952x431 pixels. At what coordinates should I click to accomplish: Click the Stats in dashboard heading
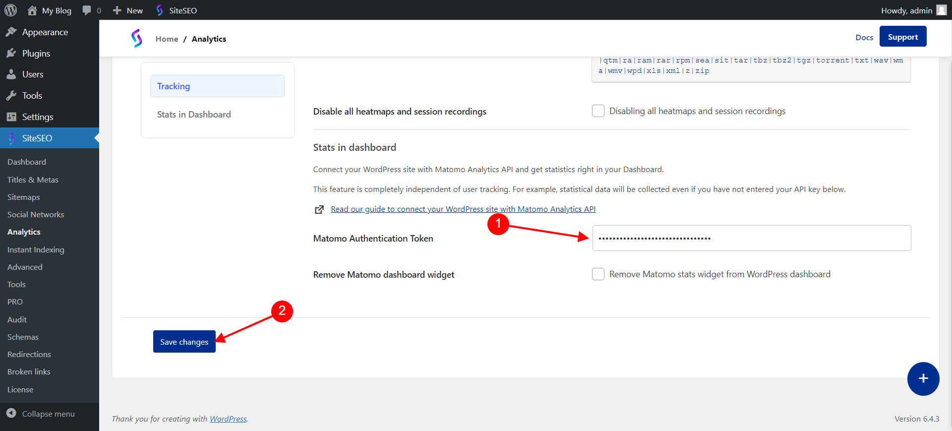[355, 147]
